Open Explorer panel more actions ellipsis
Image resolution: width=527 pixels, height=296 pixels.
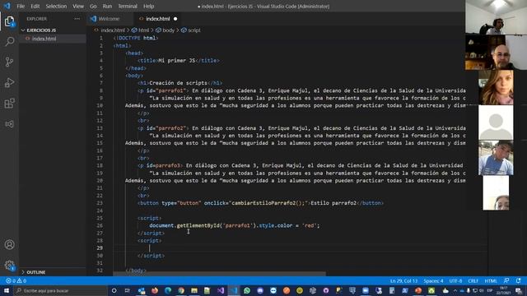tap(77, 19)
